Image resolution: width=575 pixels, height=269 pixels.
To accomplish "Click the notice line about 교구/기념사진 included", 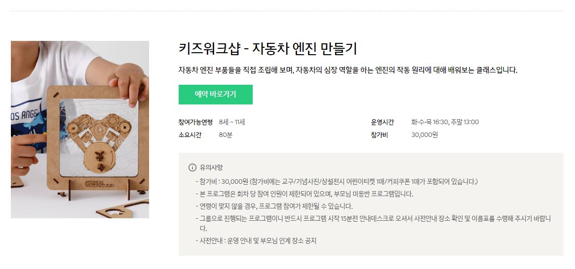I will click(x=337, y=181).
